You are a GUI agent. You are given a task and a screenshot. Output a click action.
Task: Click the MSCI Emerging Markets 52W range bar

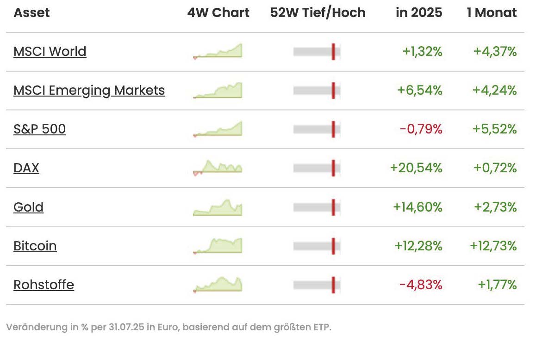tap(317, 90)
